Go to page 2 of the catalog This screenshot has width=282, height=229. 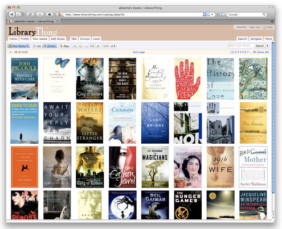tap(236, 52)
